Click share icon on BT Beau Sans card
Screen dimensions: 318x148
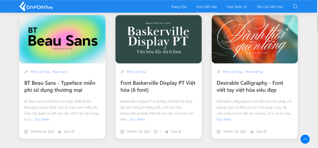point(59,132)
